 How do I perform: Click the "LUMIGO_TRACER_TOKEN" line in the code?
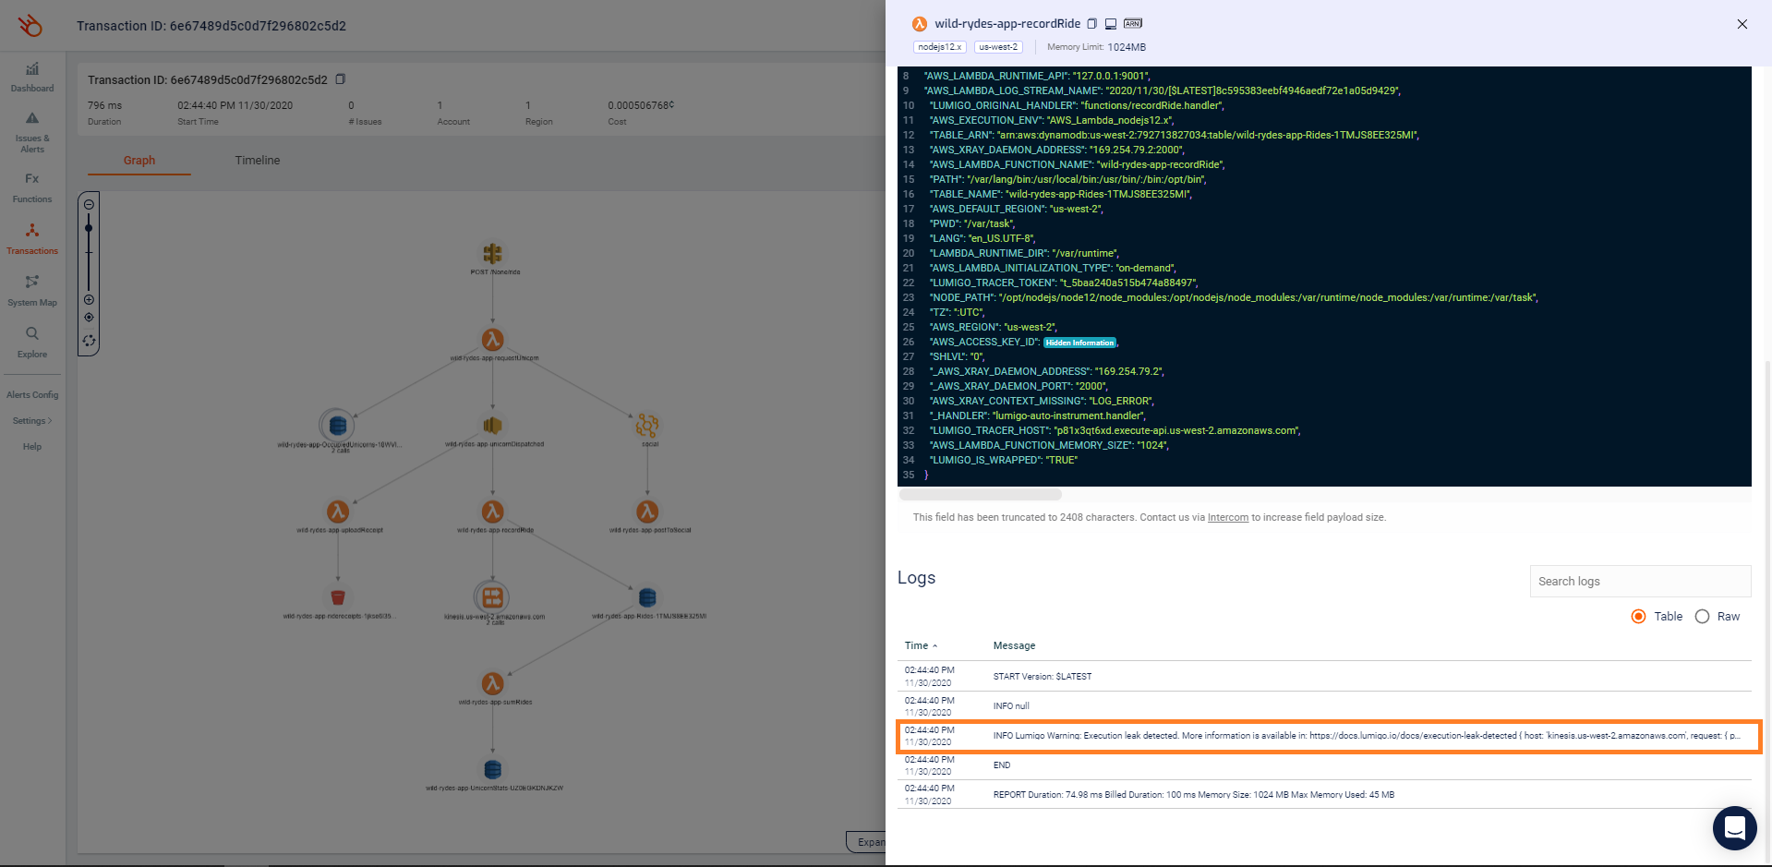(1064, 283)
